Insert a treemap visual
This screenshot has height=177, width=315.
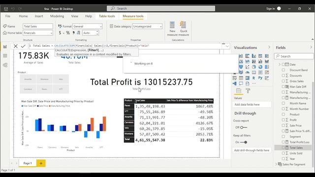point(267,67)
